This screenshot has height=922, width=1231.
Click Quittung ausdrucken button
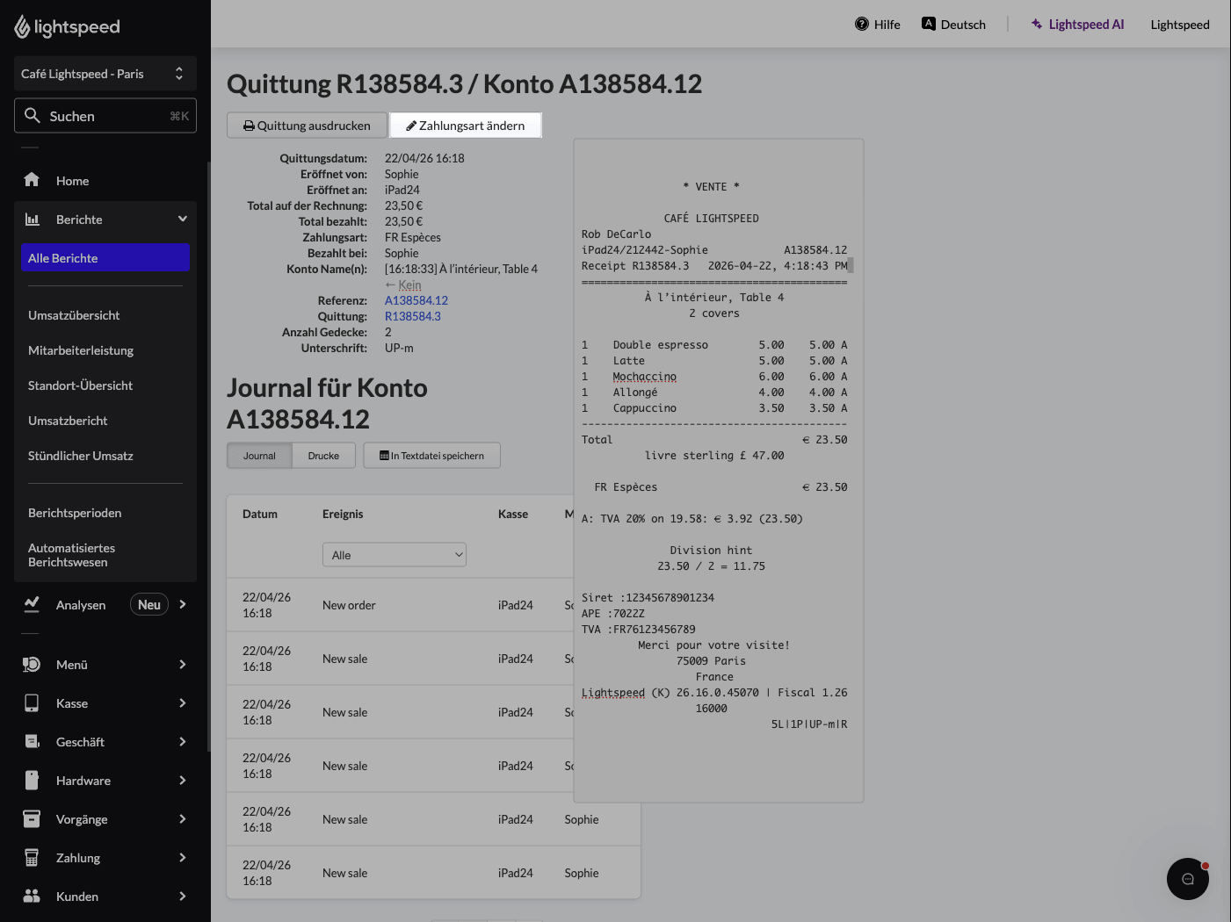pos(307,126)
